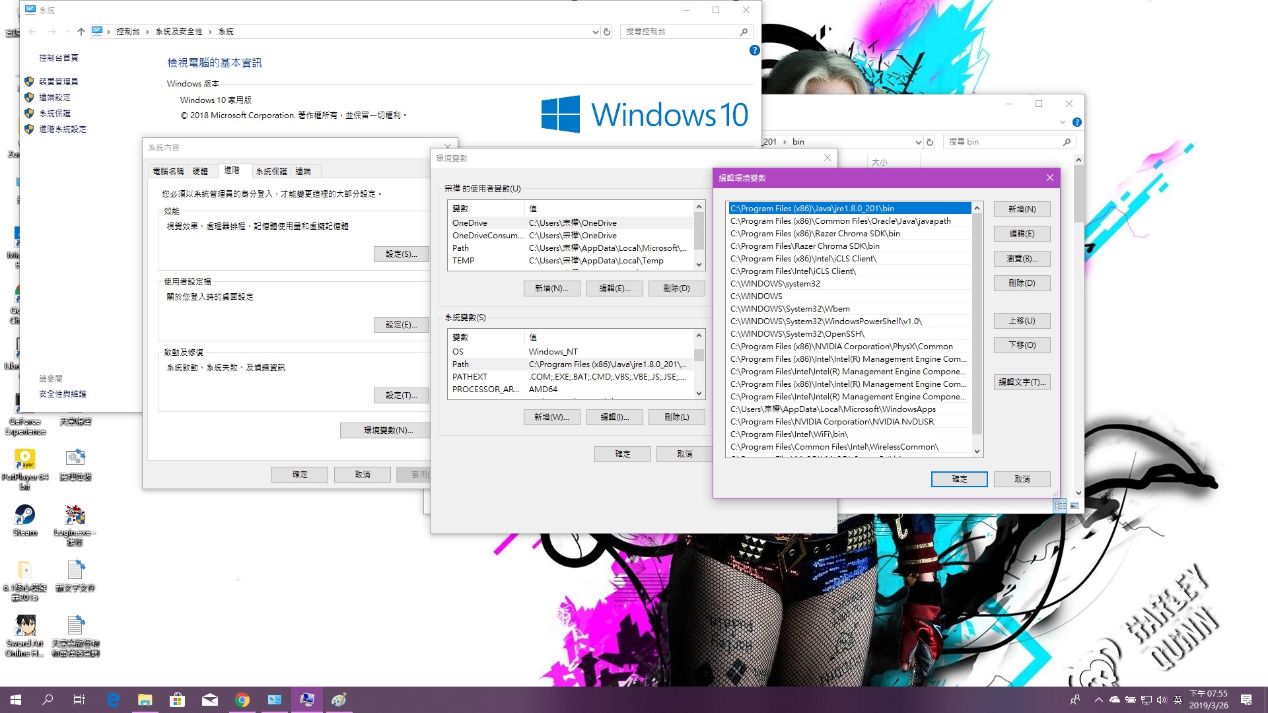Expand bin Explorer address dropdown
Screen dimensions: 1268x713
coord(918,142)
